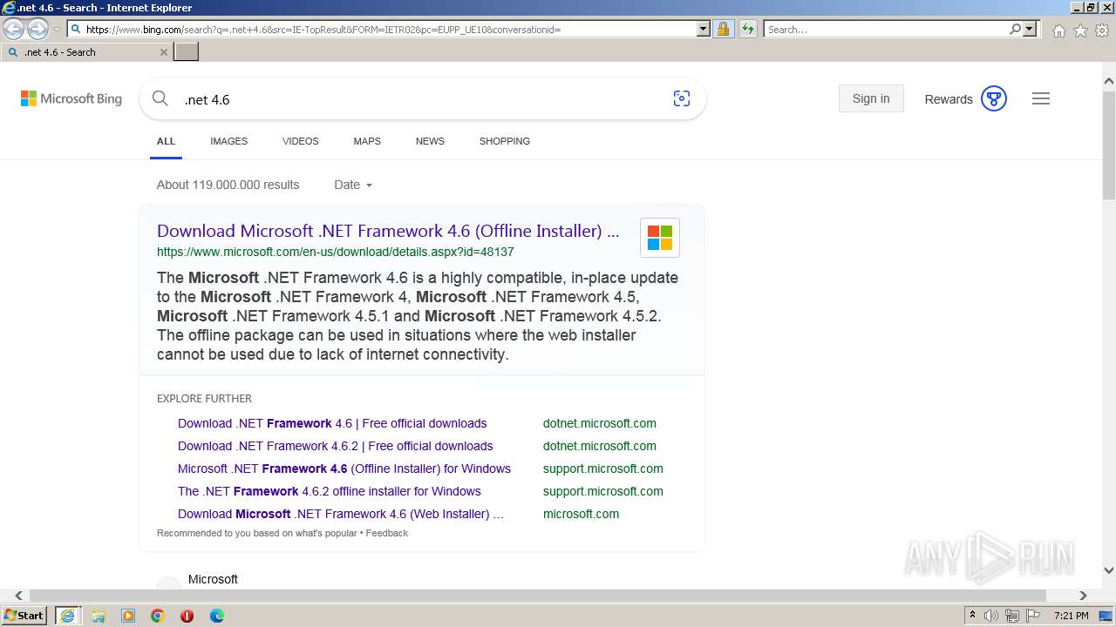Launch Microsoft Edge from the taskbar
The height and width of the screenshot is (627, 1116).
217,616
